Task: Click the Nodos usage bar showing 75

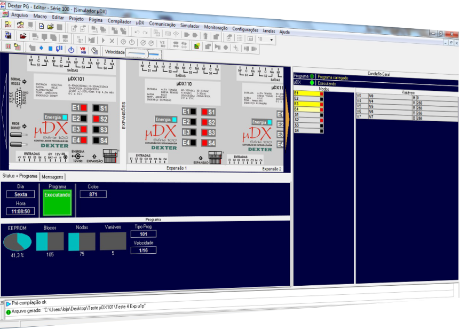Action: (82, 241)
